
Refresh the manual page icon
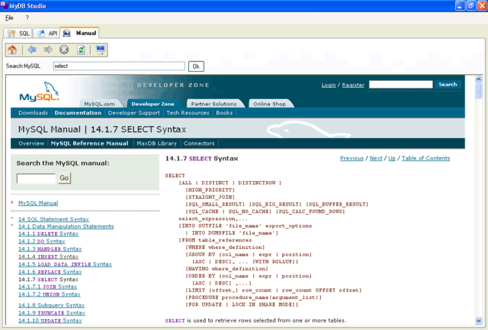pos(81,50)
